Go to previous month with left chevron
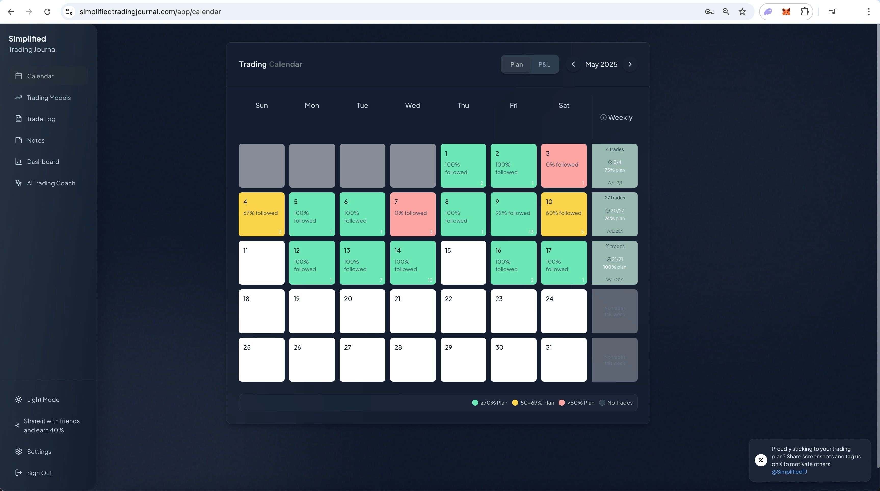The width and height of the screenshot is (880, 491). pyautogui.click(x=573, y=64)
